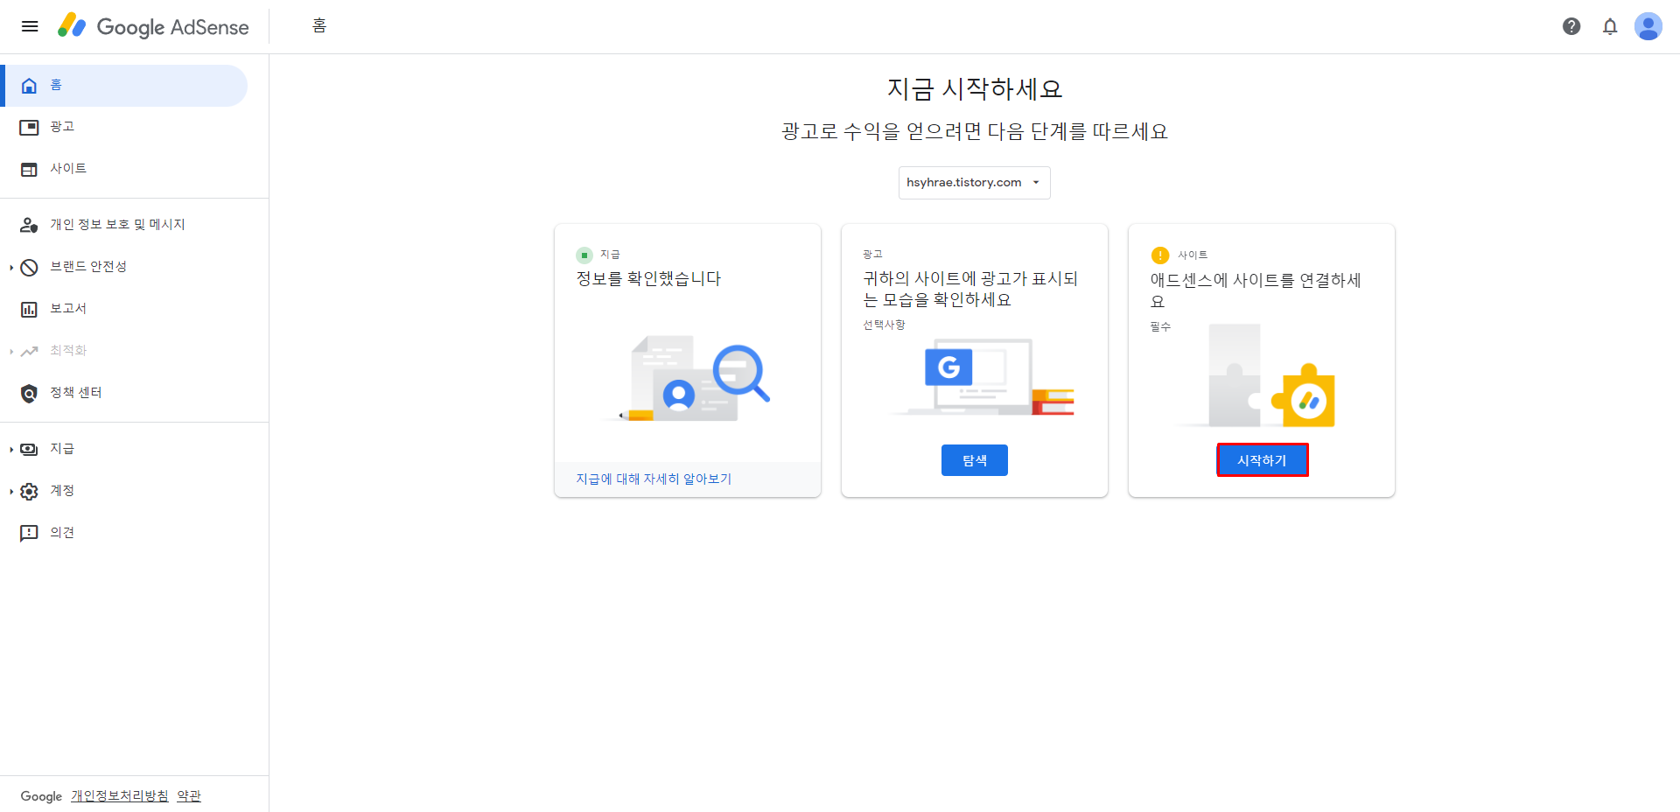The width and height of the screenshot is (1680, 812).
Task: Expand the 브랜드 안전성 section arrow
Action: click(x=10, y=268)
